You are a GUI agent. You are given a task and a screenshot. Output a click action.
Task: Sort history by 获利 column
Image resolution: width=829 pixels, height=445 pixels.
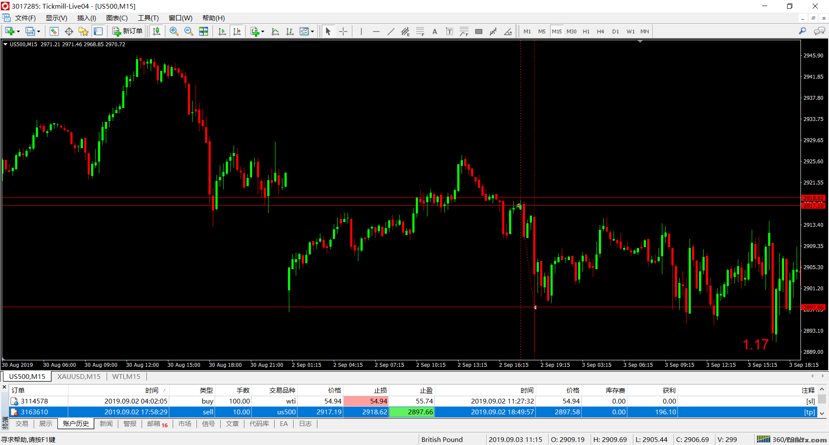668,390
